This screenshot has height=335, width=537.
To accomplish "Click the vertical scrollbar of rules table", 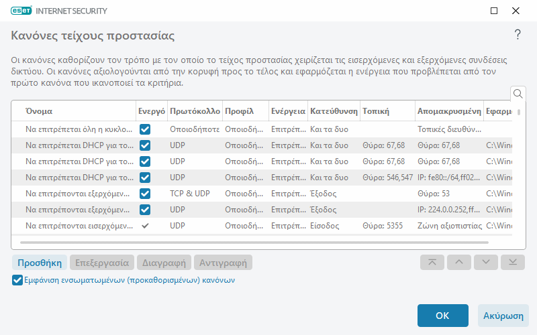I will (519, 112).
